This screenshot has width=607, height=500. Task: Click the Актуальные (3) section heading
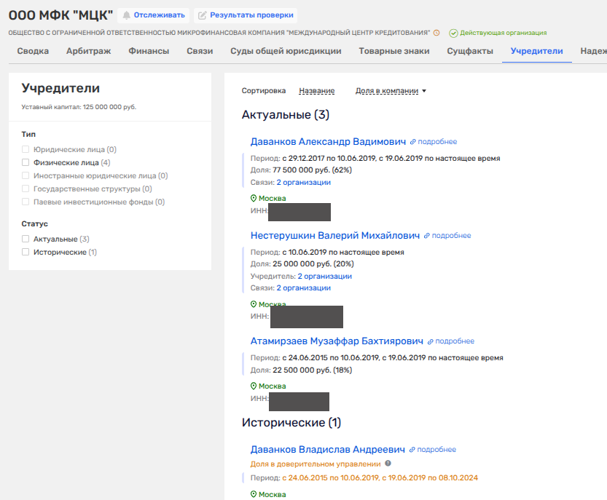click(x=286, y=115)
